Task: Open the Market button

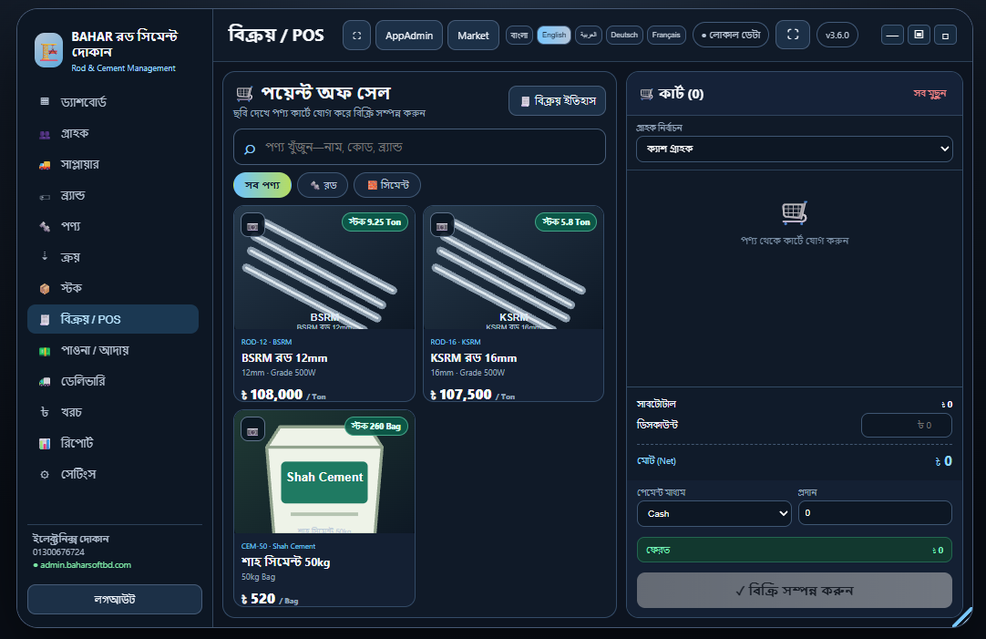Action: pyautogui.click(x=473, y=36)
